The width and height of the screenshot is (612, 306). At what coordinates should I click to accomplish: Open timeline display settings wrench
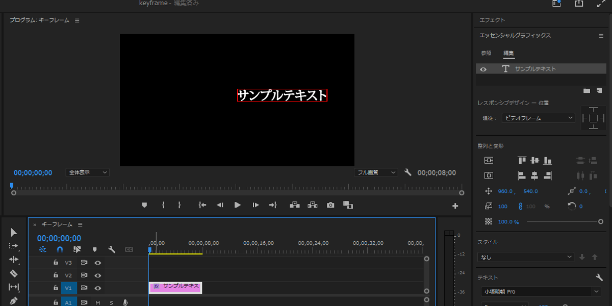coord(112,249)
